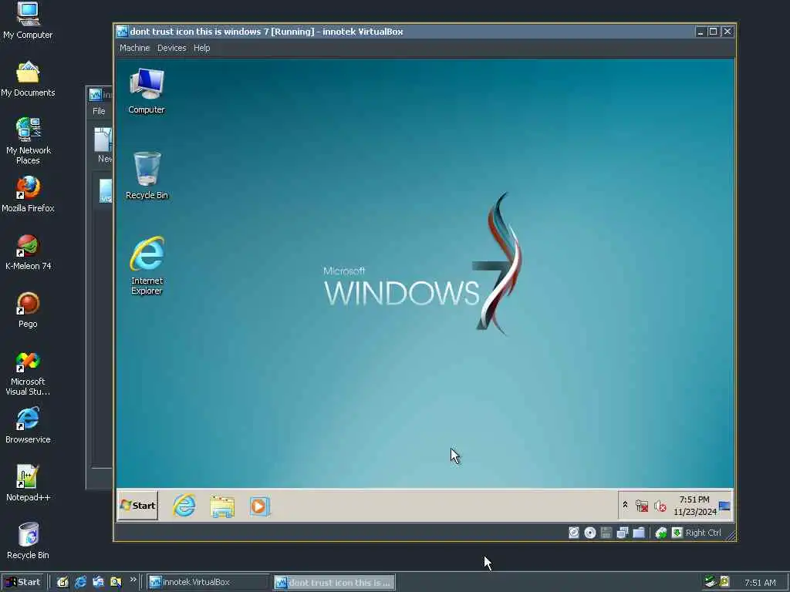Screen dimensions: 790x592
Task: Click second host system tray icon
Action: click(724, 582)
